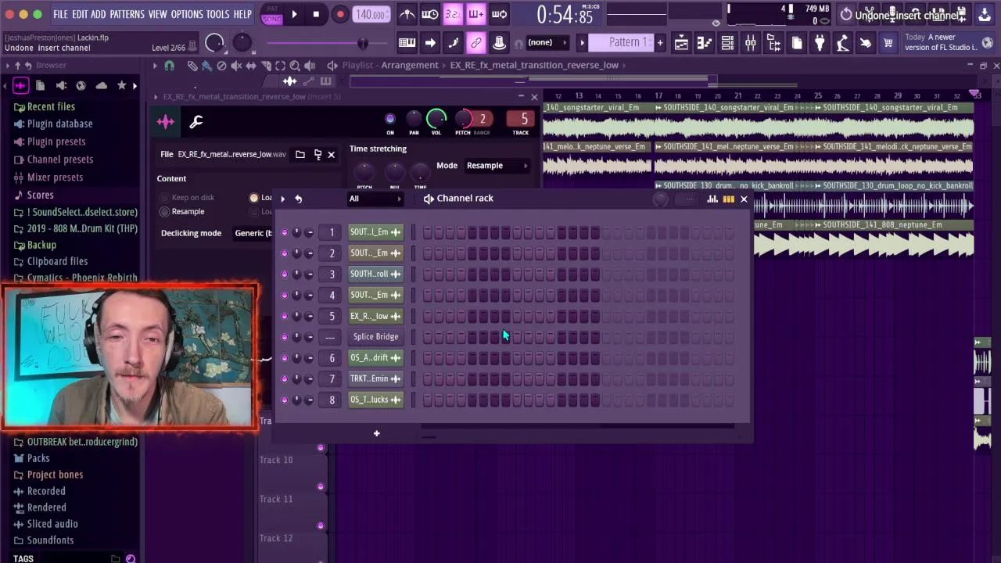Enable wait for input before recording
The height and width of the screenshot is (563, 1001).
(430, 14)
